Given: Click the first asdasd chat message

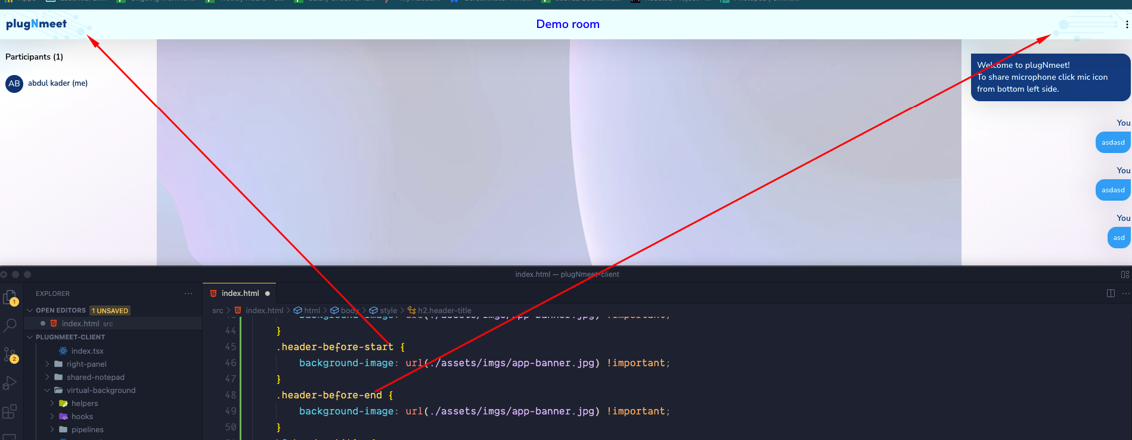Looking at the screenshot, I should [1113, 142].
